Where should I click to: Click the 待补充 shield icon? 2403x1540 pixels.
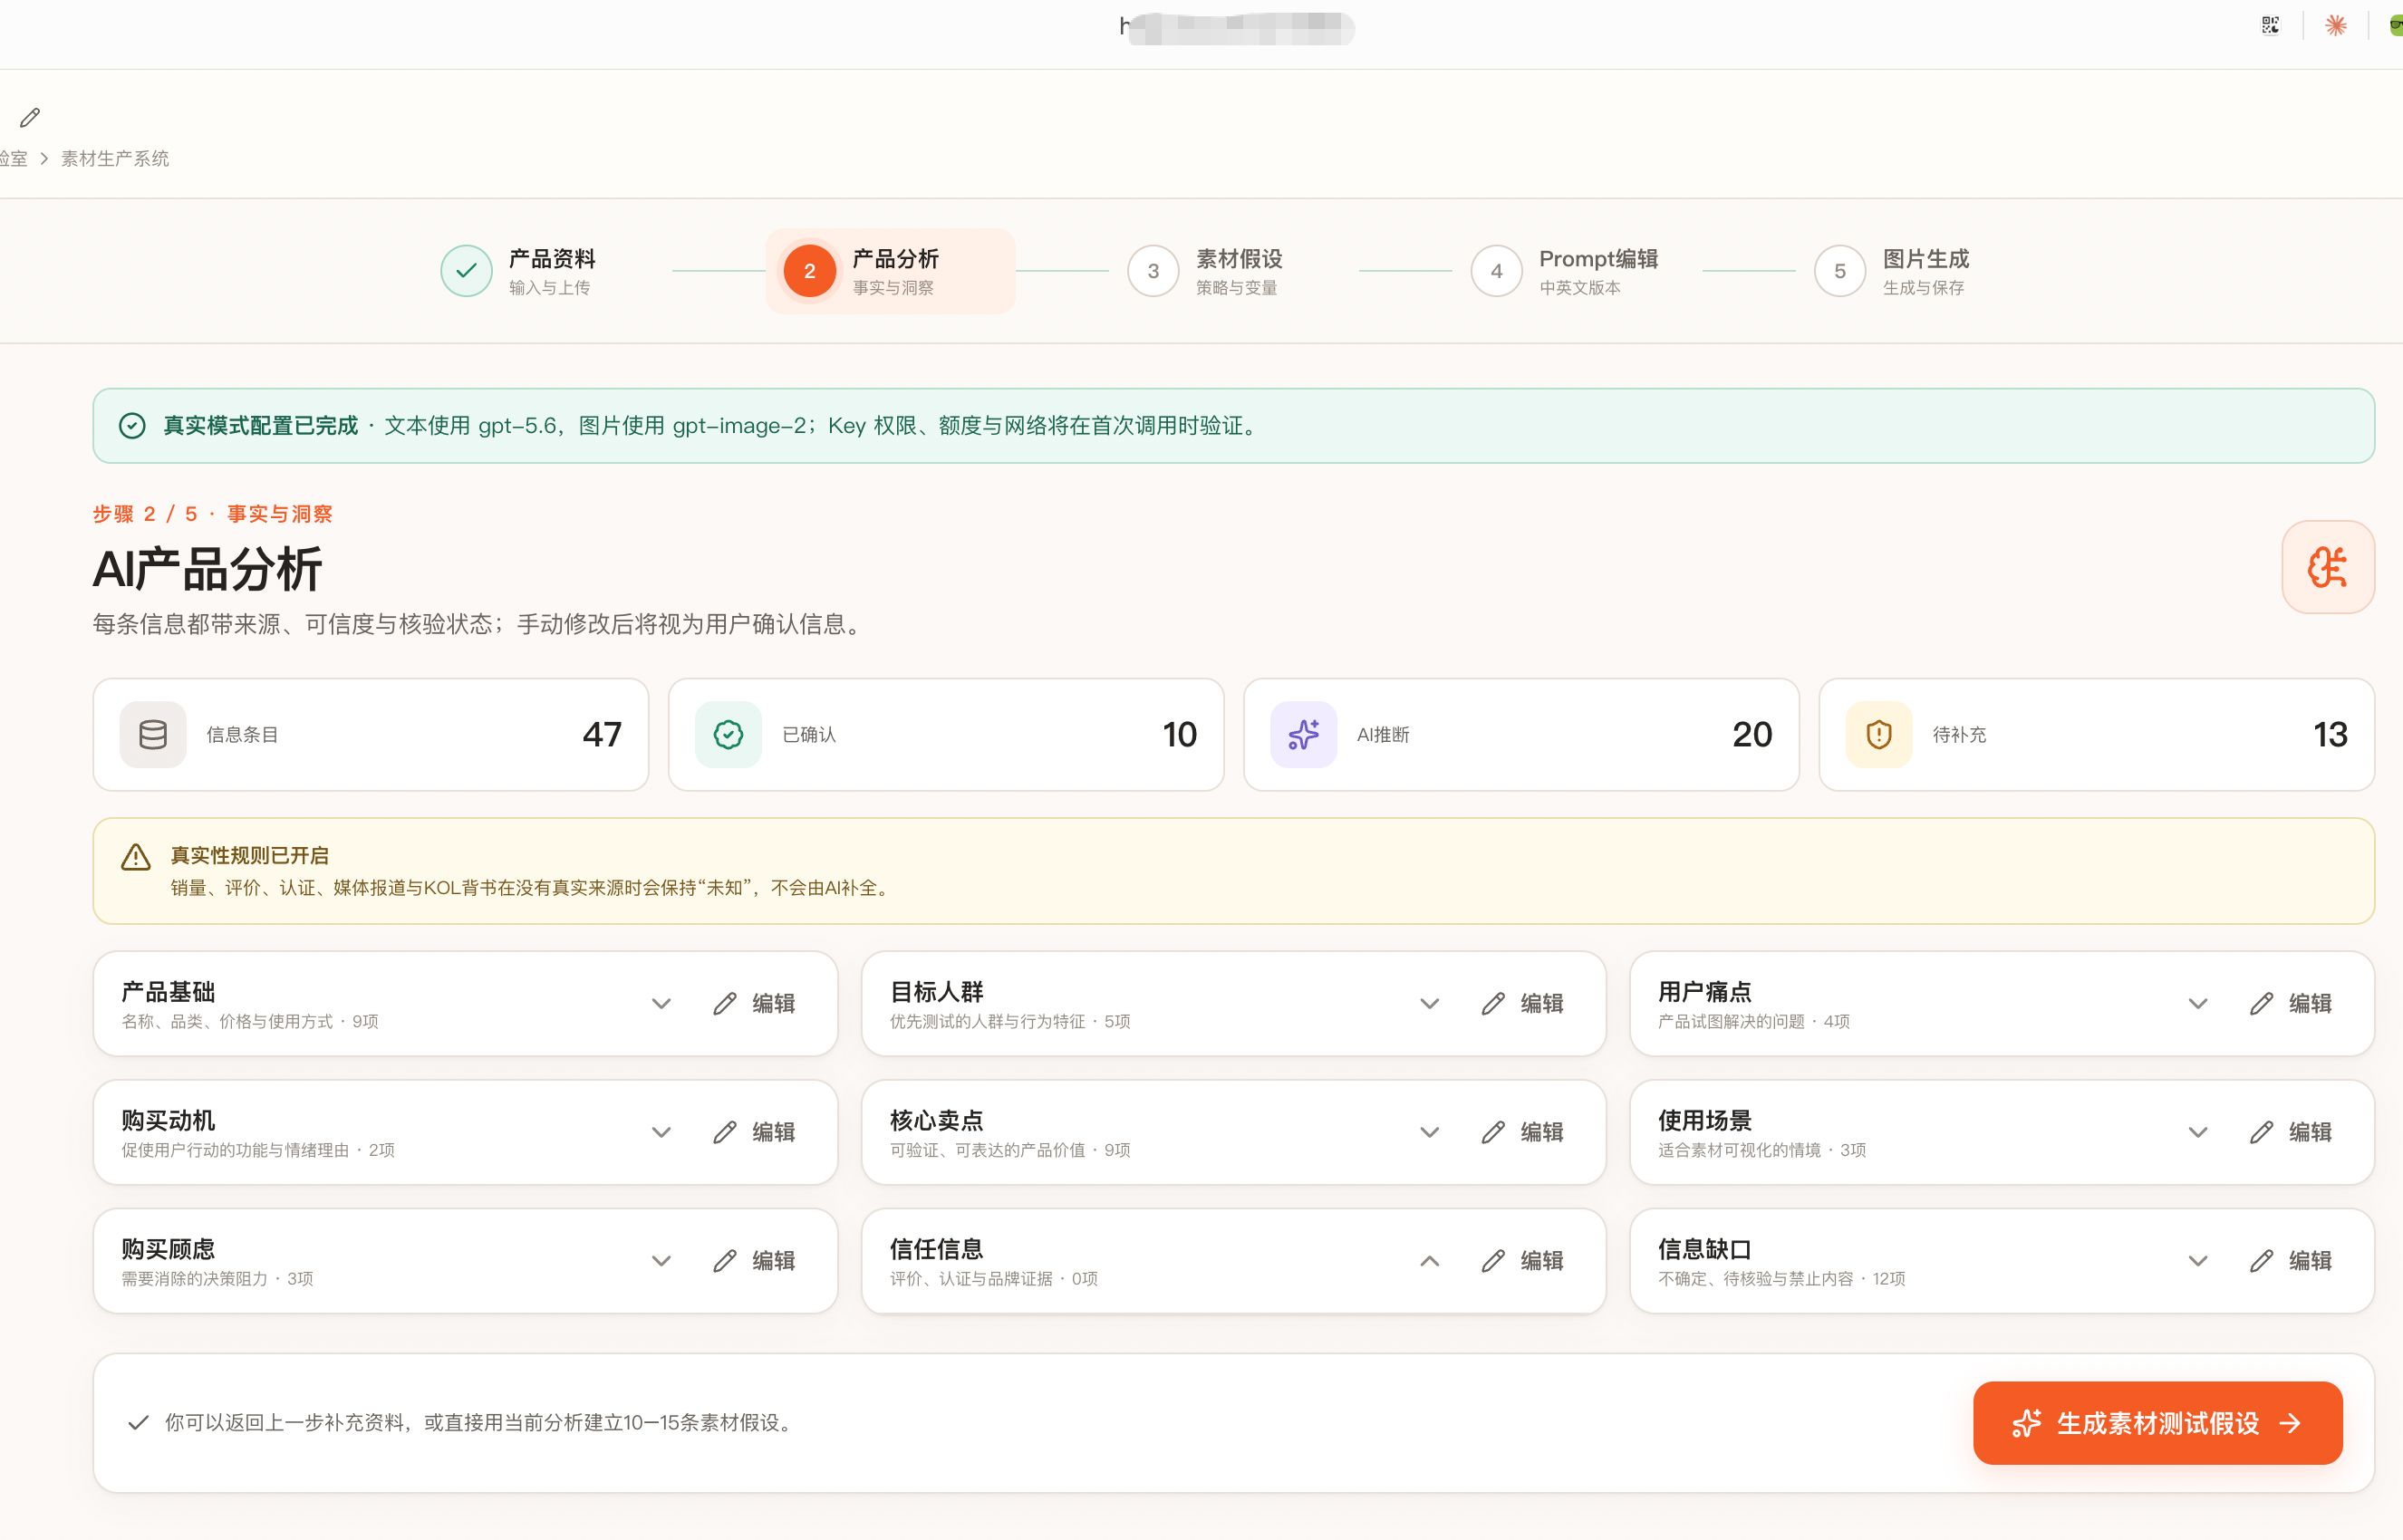(x=1879, y=734)
